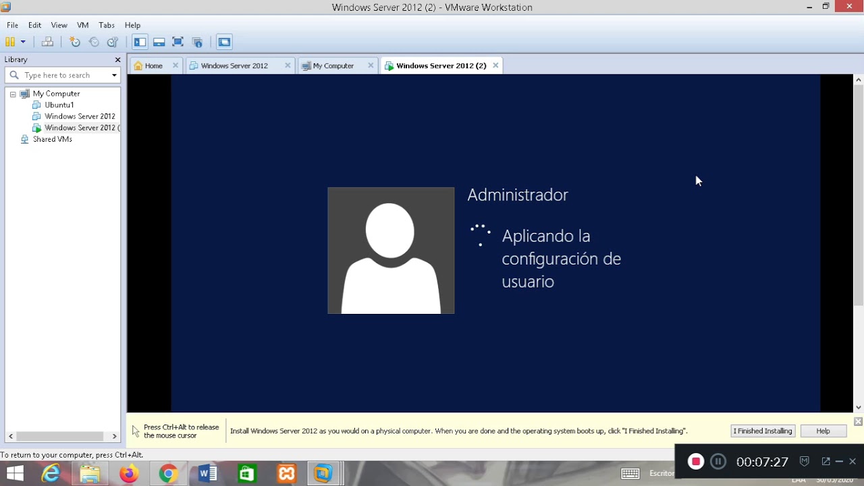Select Shared VMs in the library
This screenshot has height=486, width=864.
pos(52,139)
